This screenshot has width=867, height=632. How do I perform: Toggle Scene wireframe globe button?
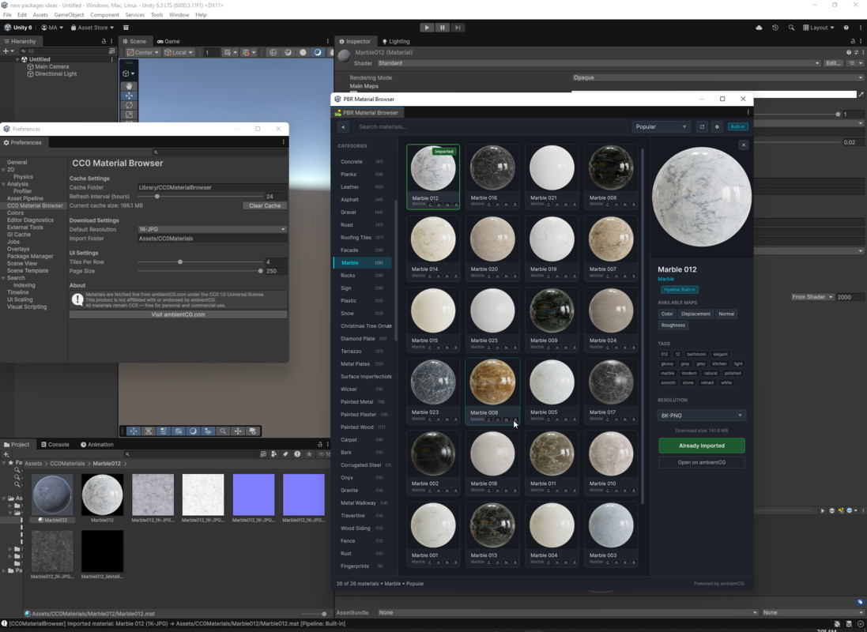click(x=273, y=52)
